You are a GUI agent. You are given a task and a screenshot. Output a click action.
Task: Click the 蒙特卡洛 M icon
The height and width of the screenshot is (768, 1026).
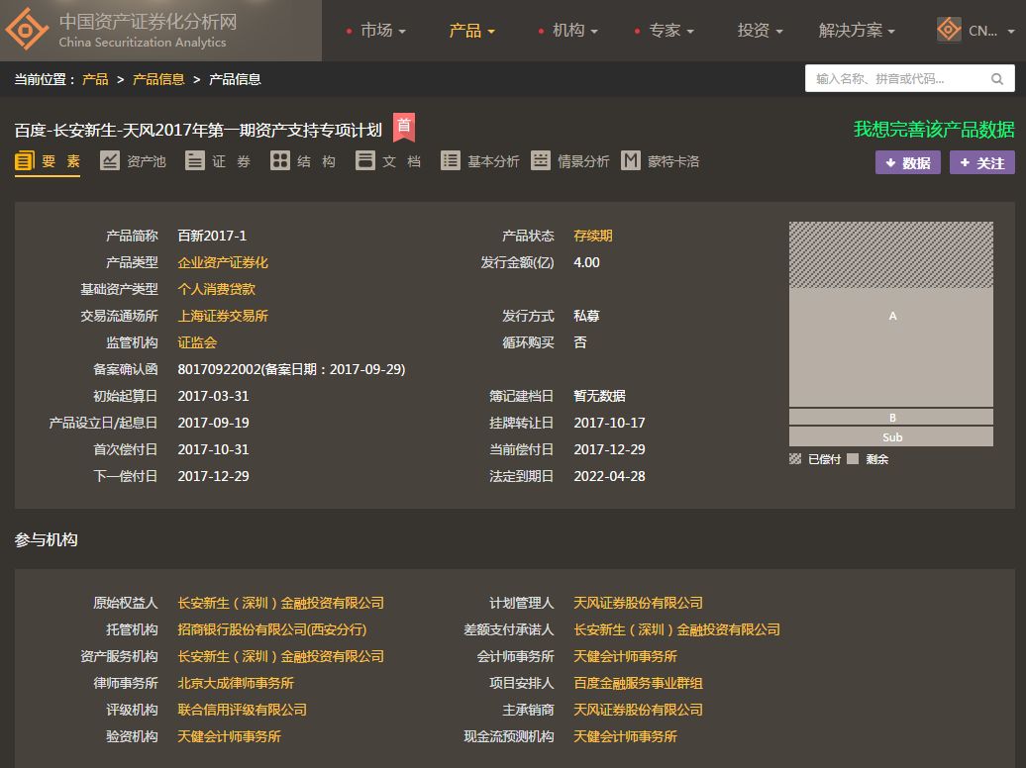631,161
